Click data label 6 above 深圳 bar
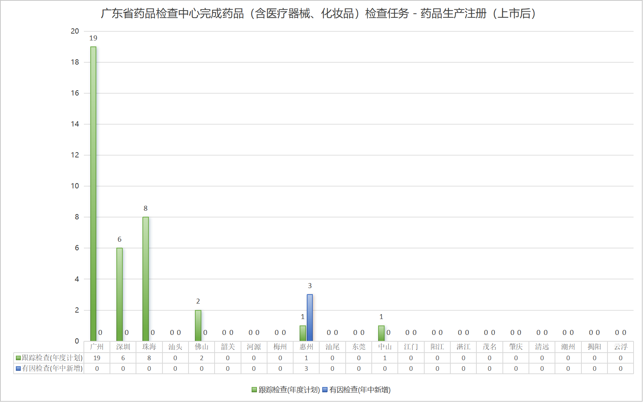643x407 pixels. pyautogui.click(x=119, y=239)
